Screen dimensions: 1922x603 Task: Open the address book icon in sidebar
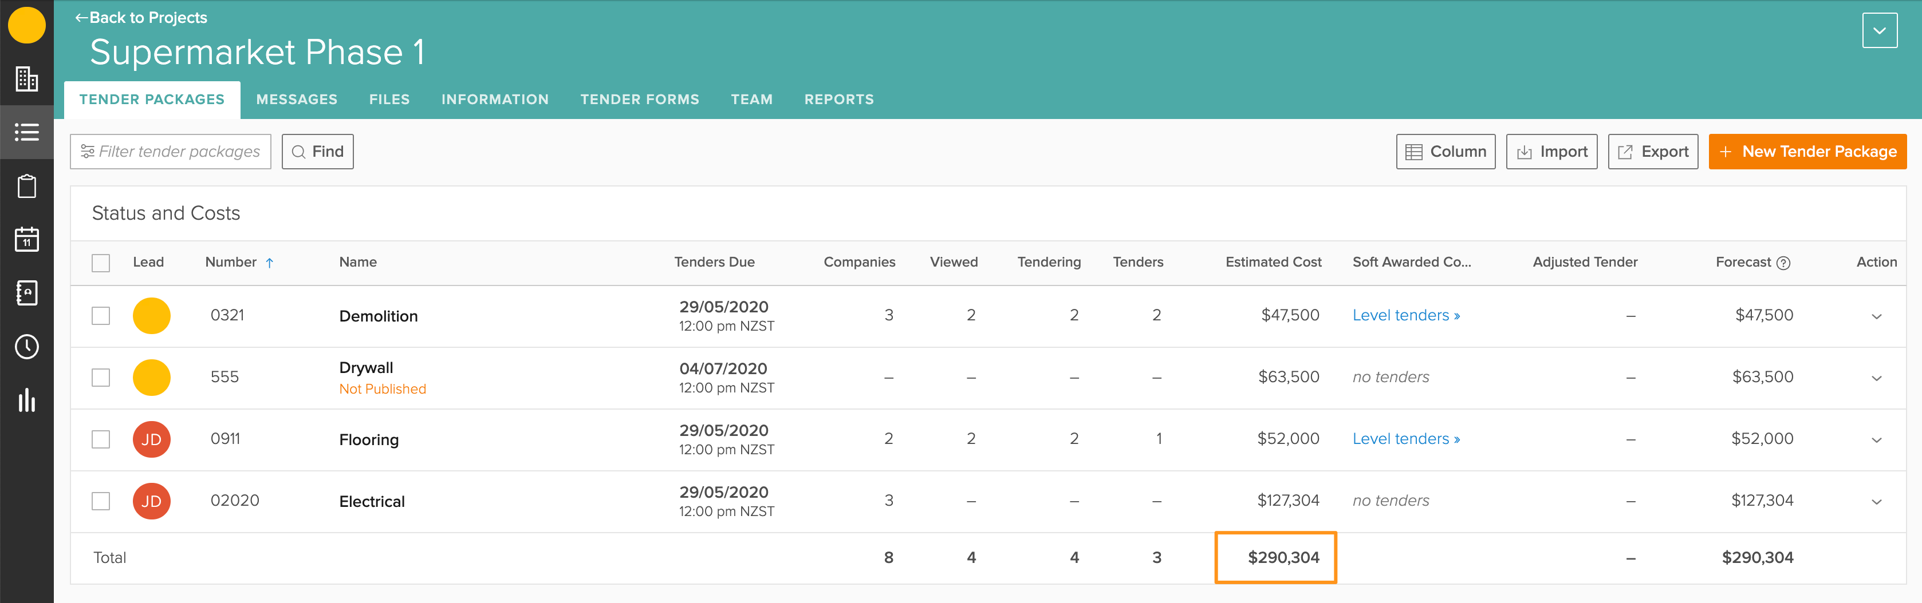[27, 293]
